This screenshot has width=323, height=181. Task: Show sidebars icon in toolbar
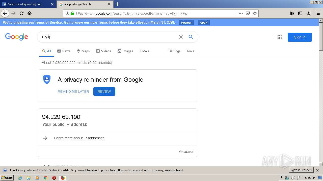tap(300, 13)
